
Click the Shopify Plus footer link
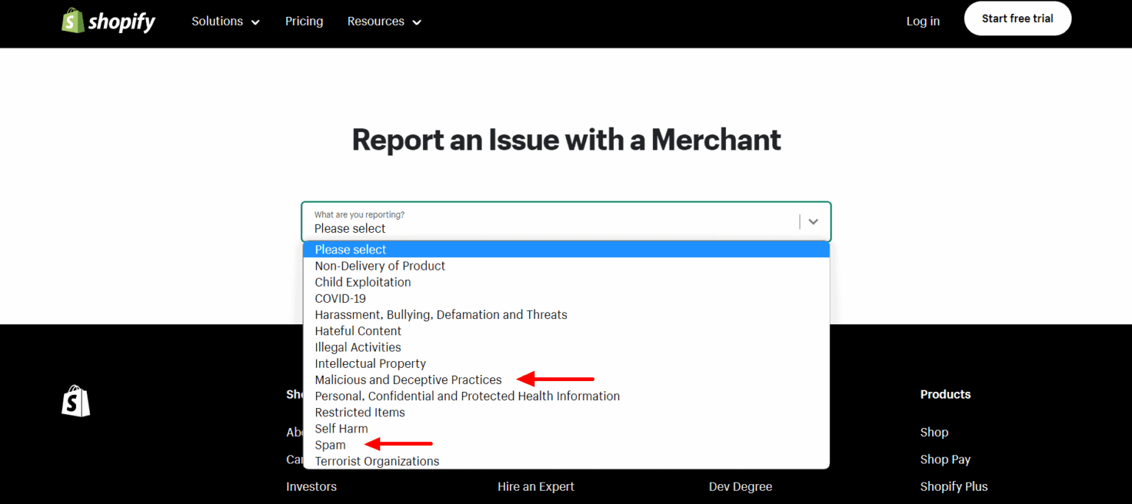point(954,486)
